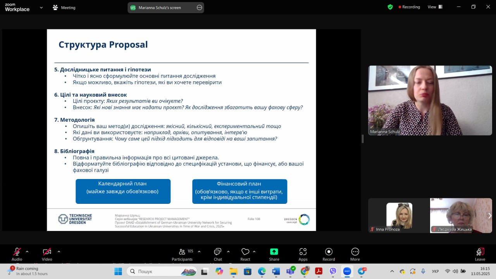The height and width of the screenshot is (279, 496).
Task: Click the green encryption shield icon
Action: click(390, 7)
